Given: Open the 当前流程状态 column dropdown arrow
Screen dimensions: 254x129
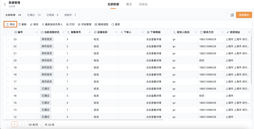Looking at the screenshot, I should click(63, 32).
